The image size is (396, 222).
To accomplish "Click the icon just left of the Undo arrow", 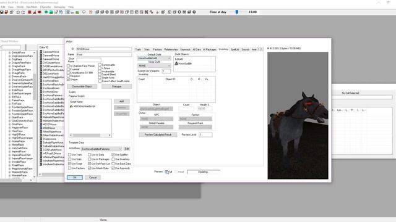I will pos(11,12).
